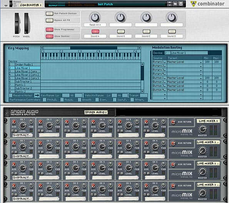Click AUX Return knob on Line Mixer 1
Screen dimensions: 229x203
[173, 122]
